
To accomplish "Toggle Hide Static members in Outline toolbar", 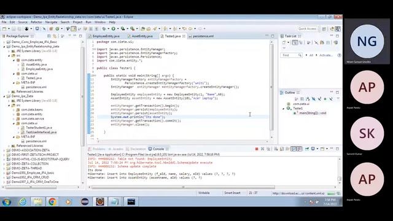I will tap(319, 99).
